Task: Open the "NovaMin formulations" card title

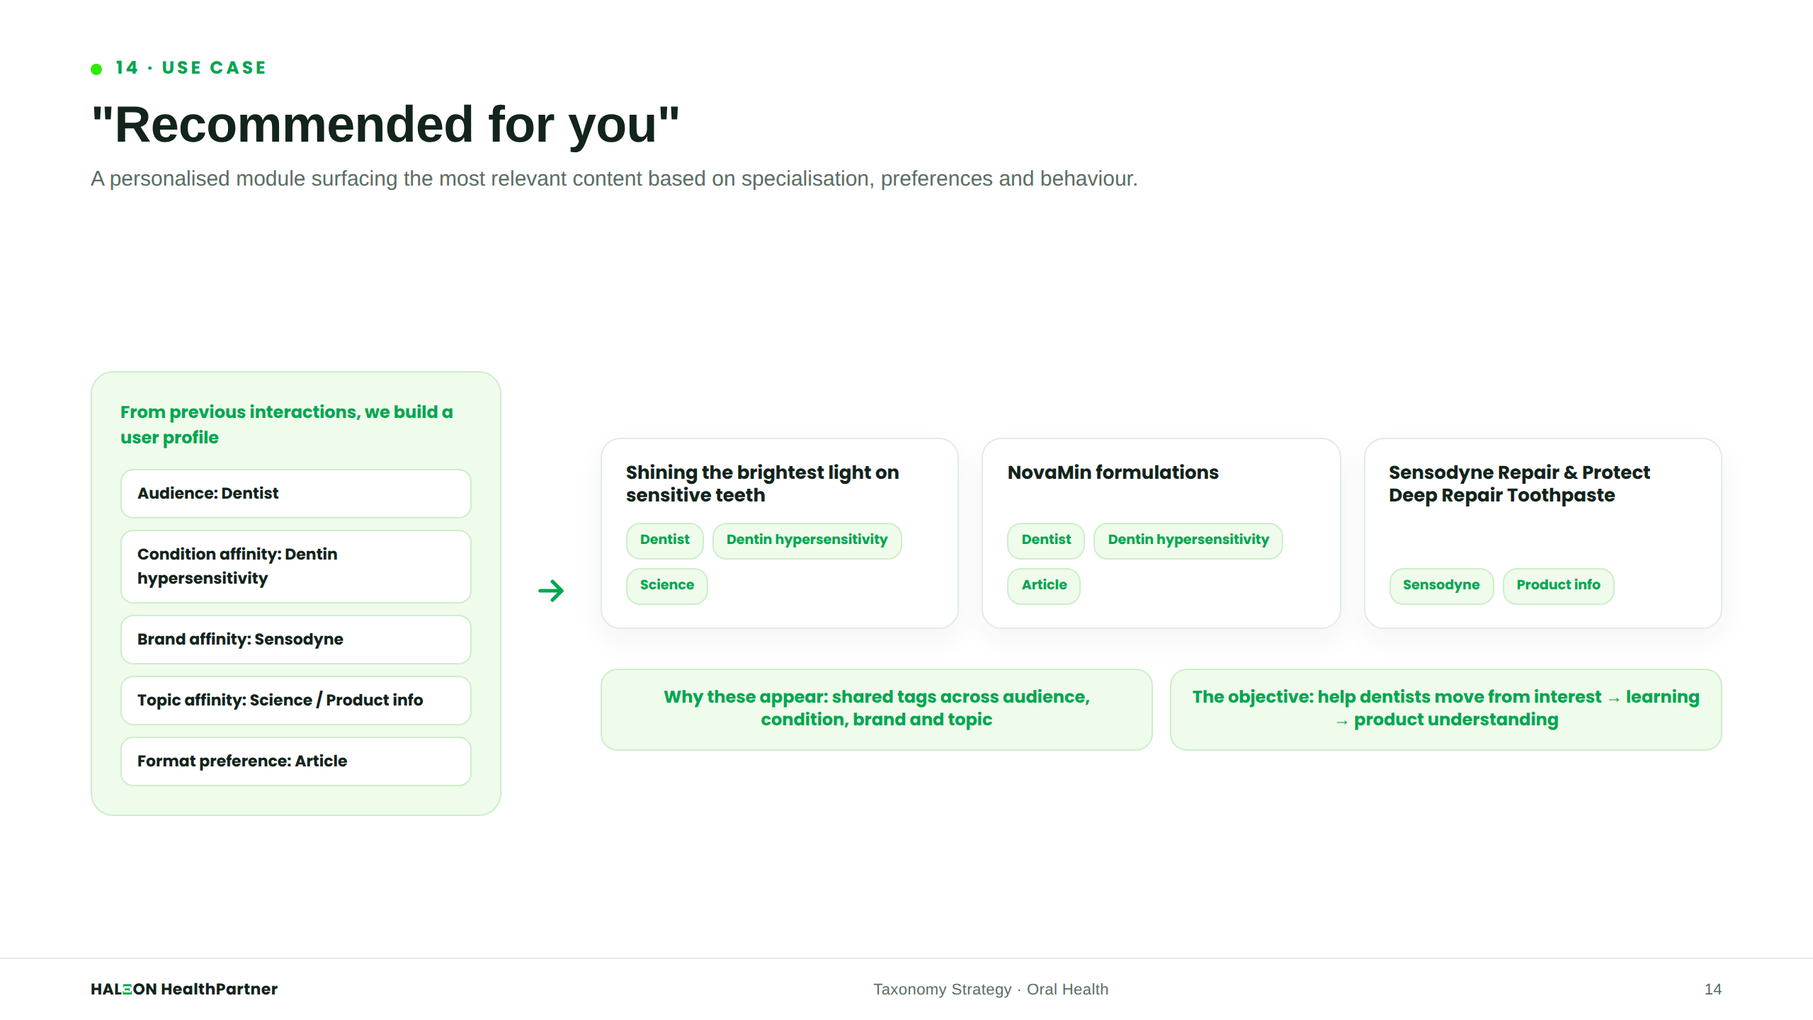Action: [1113, 472]
